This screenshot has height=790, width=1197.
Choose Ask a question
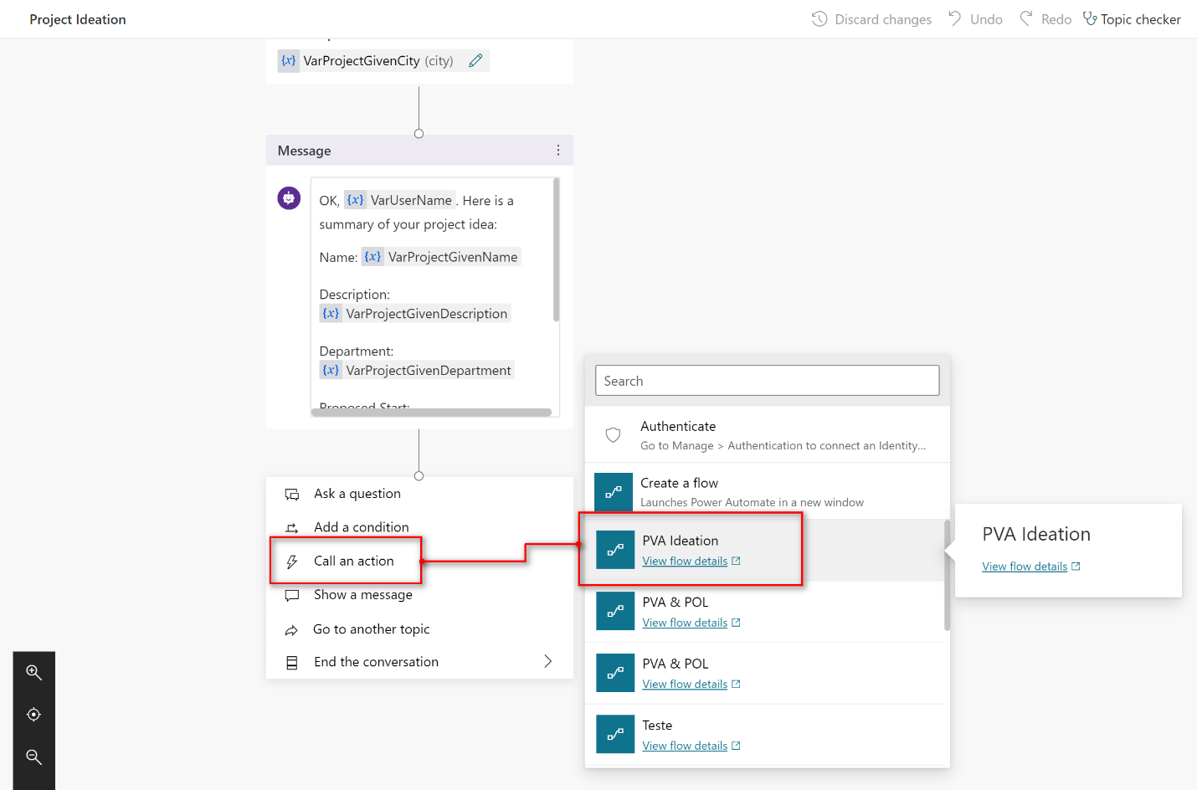420,494
